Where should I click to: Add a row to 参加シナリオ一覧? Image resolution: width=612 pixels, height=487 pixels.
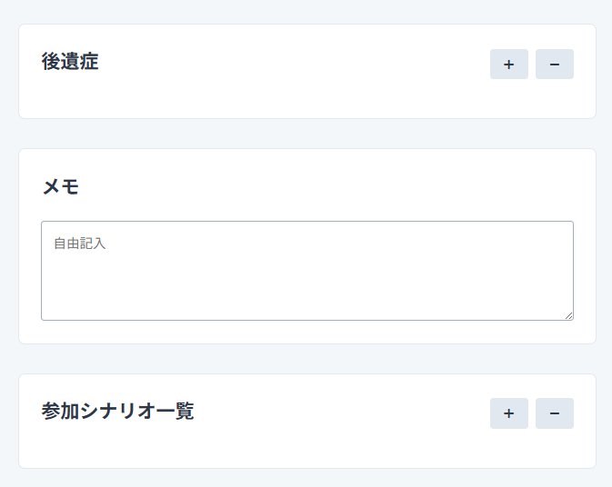(508, 413)
